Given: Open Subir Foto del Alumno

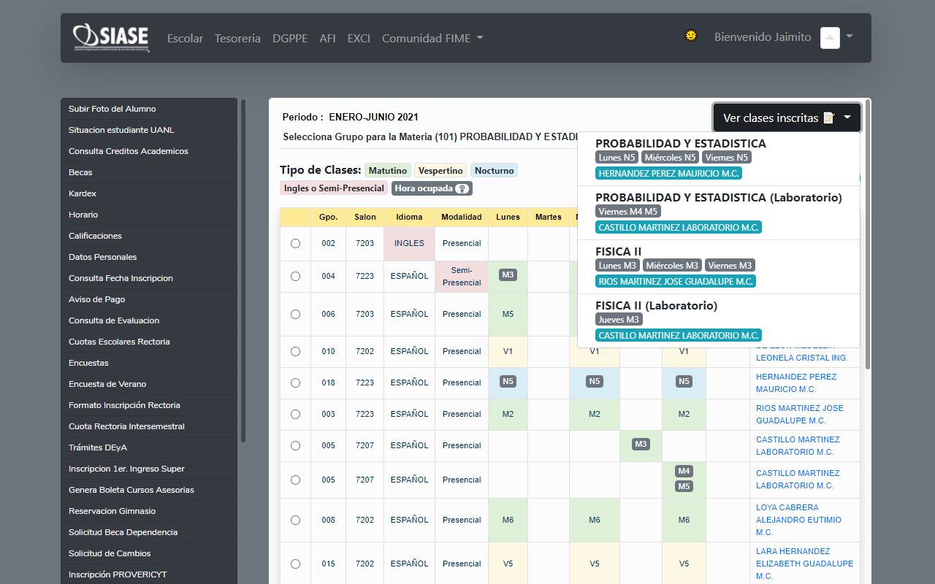Looking at the screenshot, I should click(x=149, y=109).
